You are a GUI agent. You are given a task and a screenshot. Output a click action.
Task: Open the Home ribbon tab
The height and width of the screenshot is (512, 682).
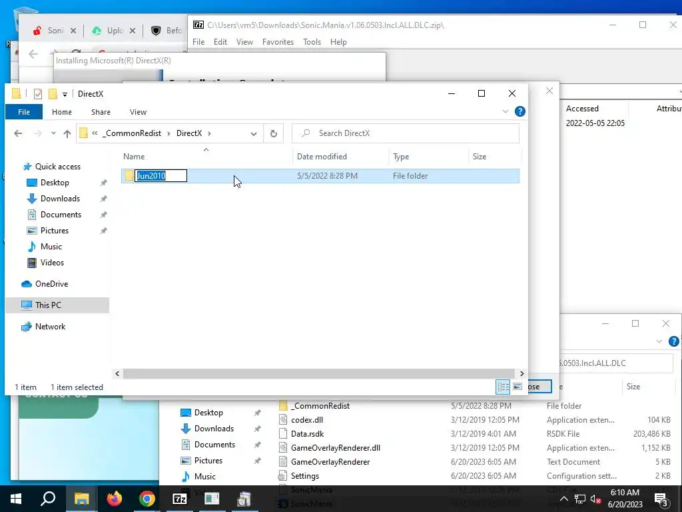62,112
